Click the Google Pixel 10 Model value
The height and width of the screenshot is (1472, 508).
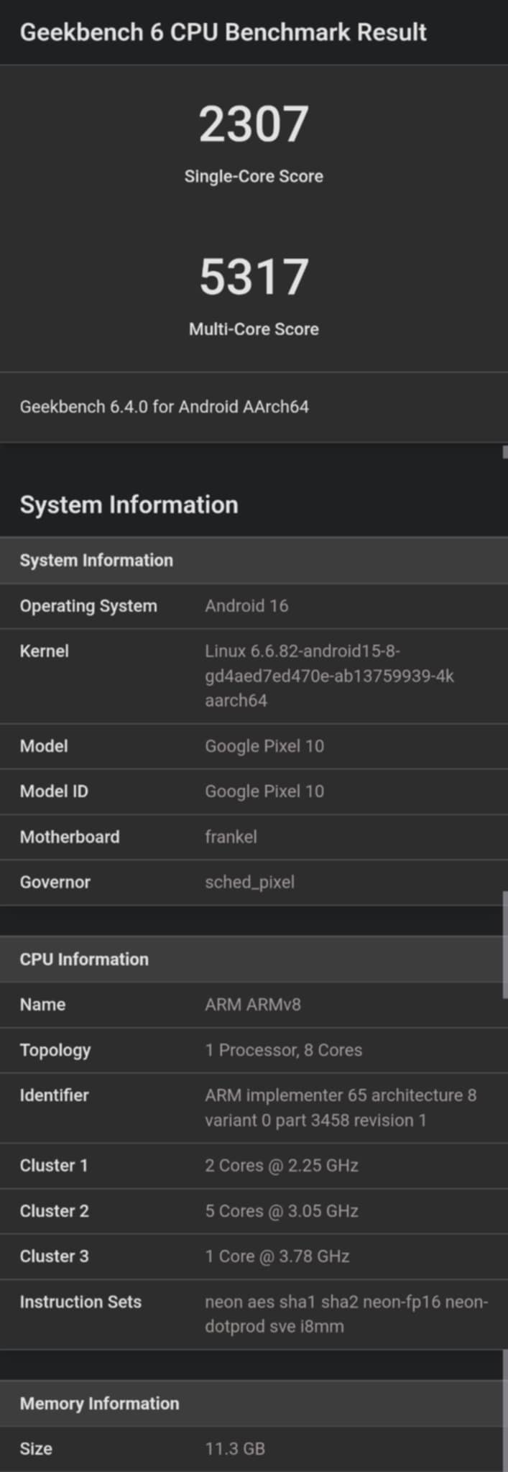pyautogui.click(x=264, y=746)
